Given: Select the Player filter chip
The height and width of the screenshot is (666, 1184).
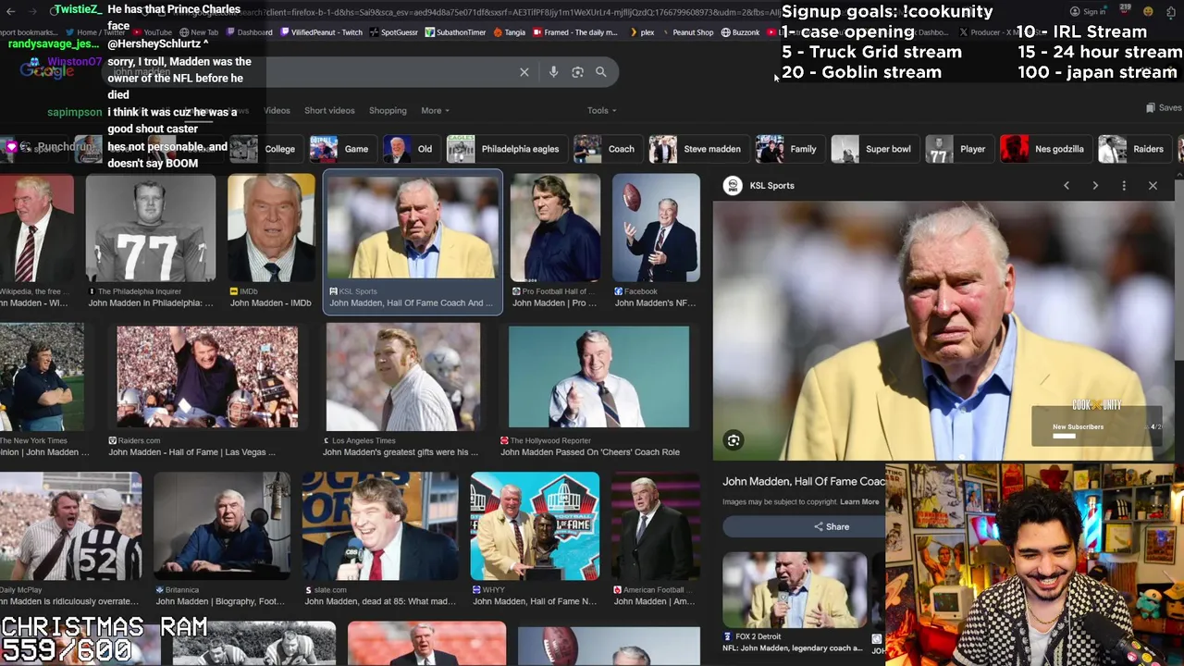Looking at the screenshot, I should click(958, 149).
